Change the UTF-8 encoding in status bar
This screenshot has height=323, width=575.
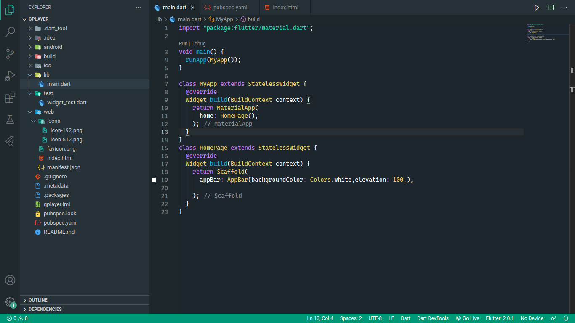[375, 318]
